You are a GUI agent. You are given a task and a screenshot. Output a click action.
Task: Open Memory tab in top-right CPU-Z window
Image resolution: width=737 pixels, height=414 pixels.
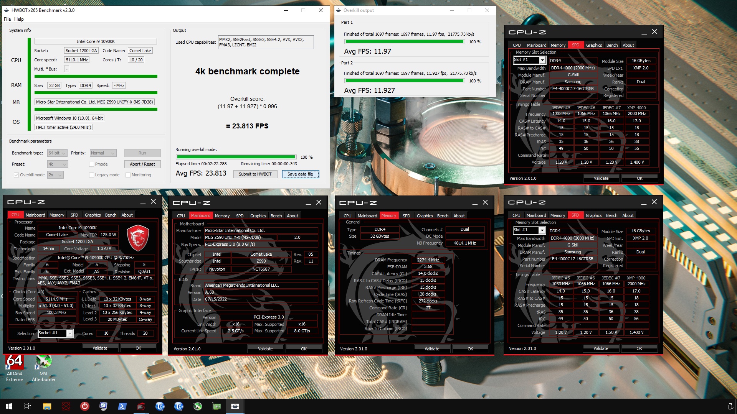[558, 45]
